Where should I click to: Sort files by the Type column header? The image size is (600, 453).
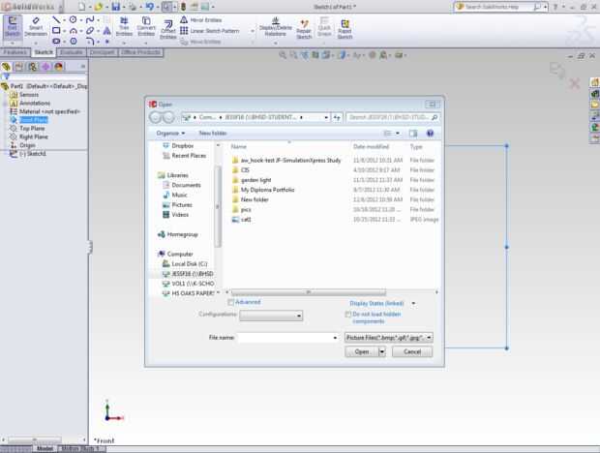416,146
